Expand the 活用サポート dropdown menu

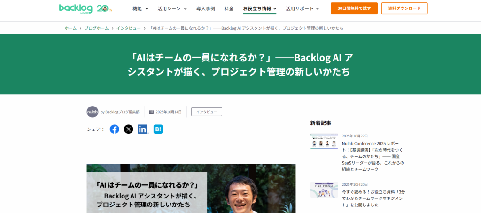302,8
